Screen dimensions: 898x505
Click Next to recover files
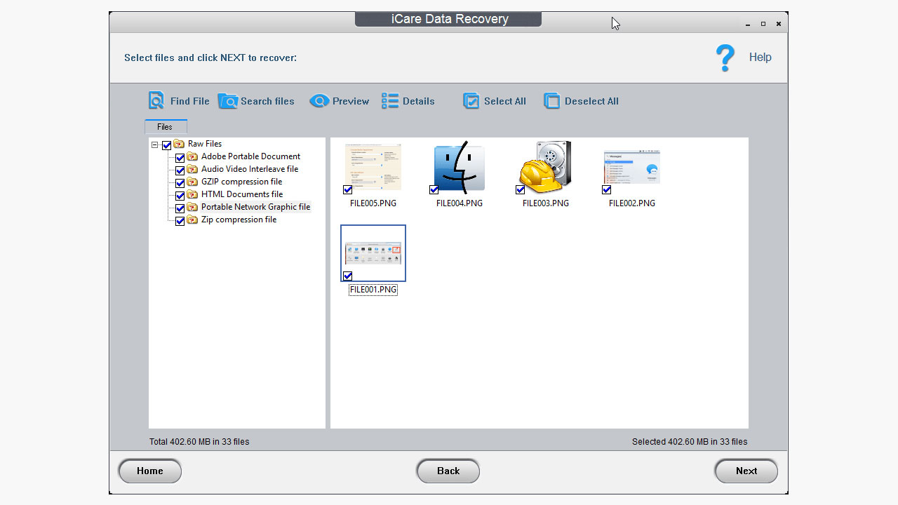[746, 471]
